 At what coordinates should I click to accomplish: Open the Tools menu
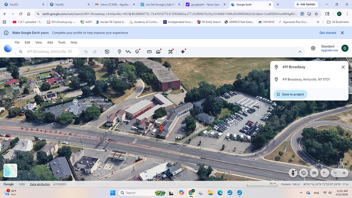point(62,43)
